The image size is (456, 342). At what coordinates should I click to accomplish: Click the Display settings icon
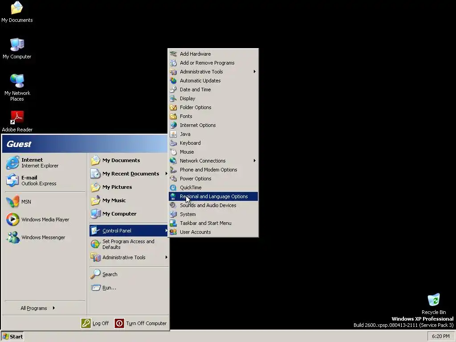coord(173,98)
